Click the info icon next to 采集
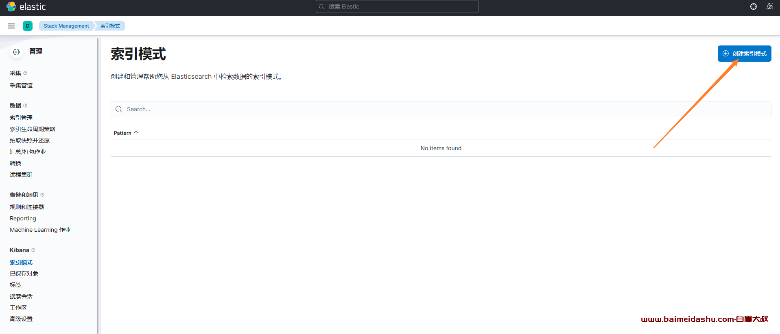Viewport: 780px width, 334px height. [x=25, y=73]
